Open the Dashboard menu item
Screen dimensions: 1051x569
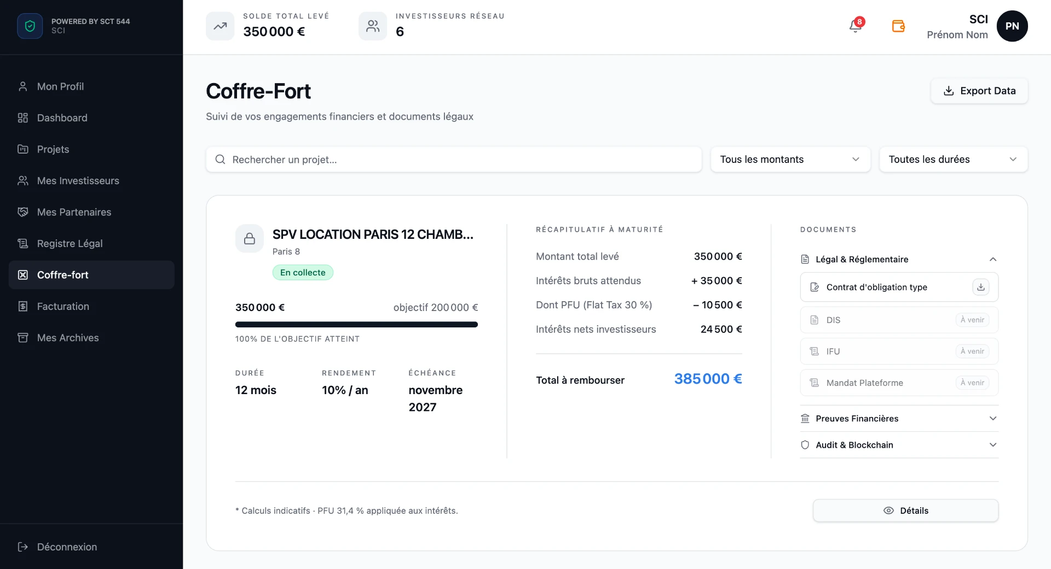point(91,118)
